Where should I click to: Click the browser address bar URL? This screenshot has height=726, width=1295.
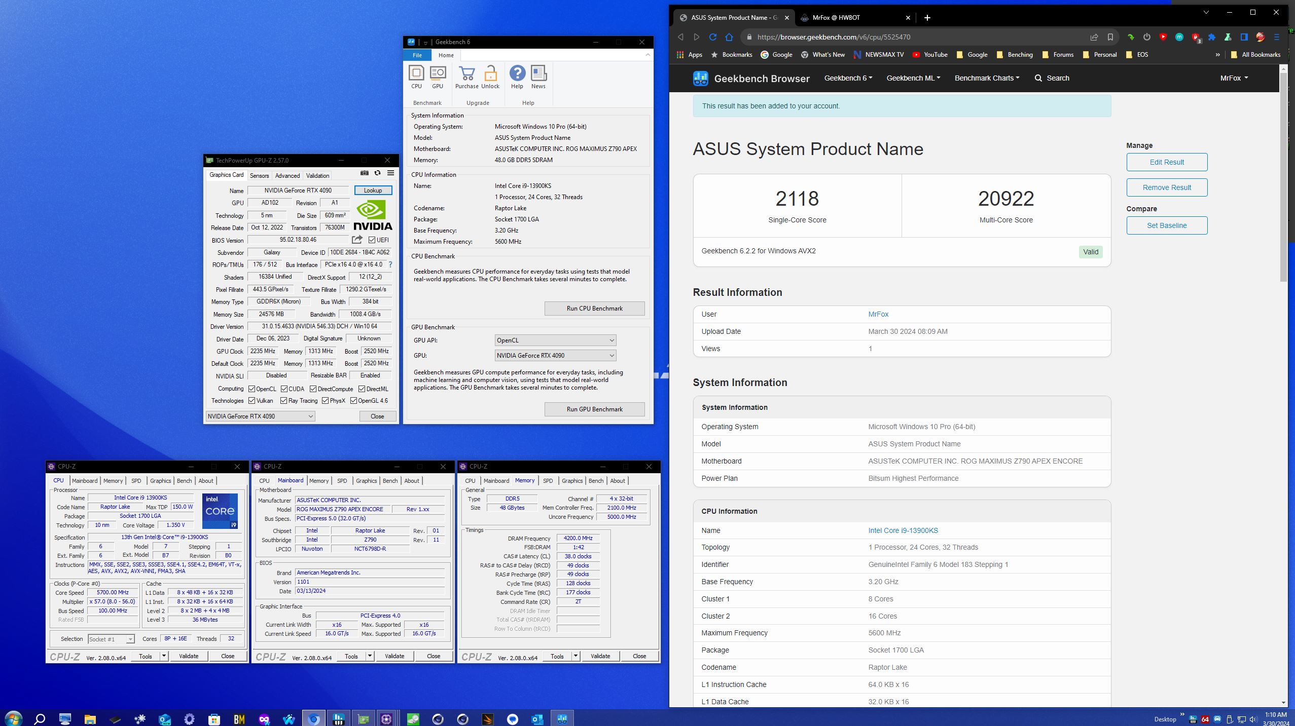(x=834, y=37)
